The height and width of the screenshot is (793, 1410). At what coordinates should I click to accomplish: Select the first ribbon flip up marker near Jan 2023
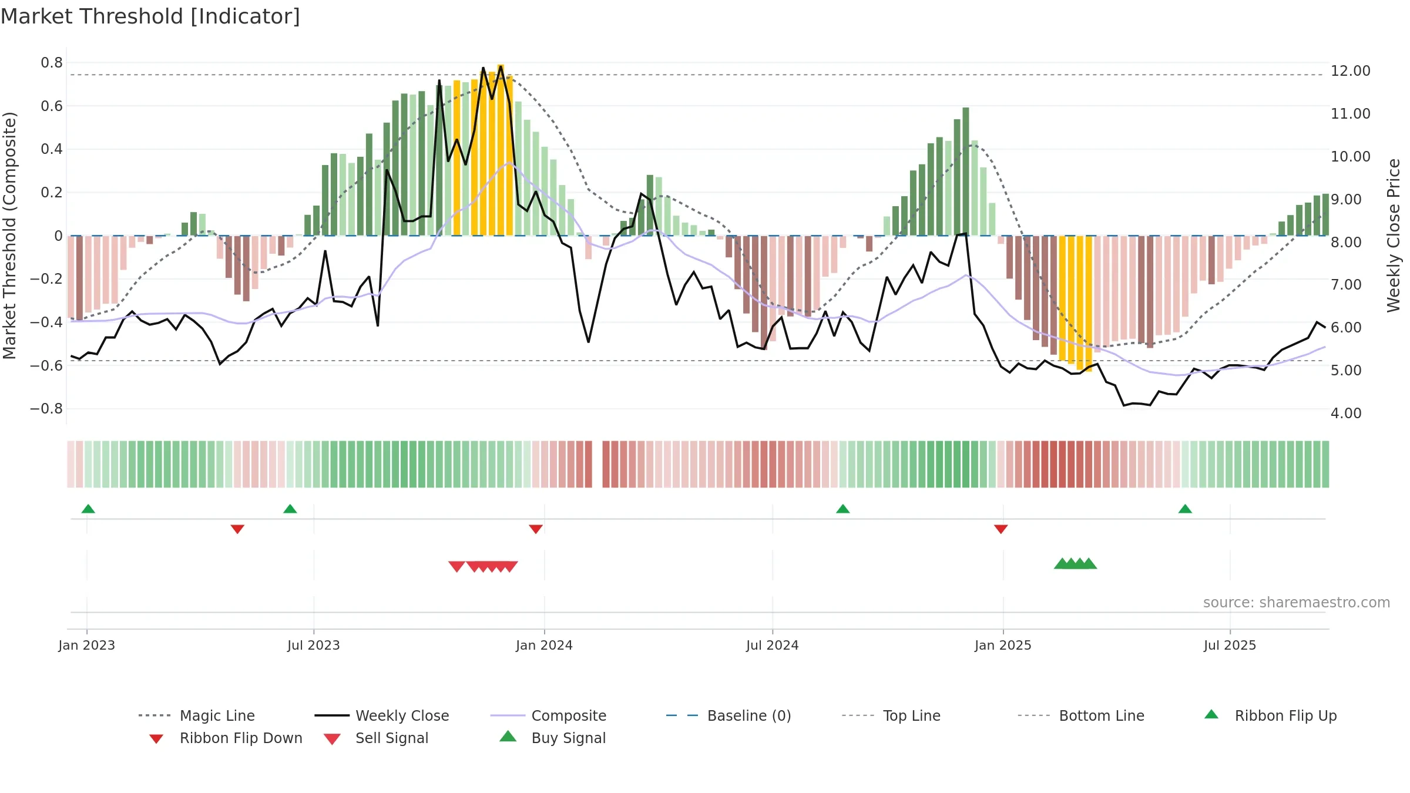88,509
